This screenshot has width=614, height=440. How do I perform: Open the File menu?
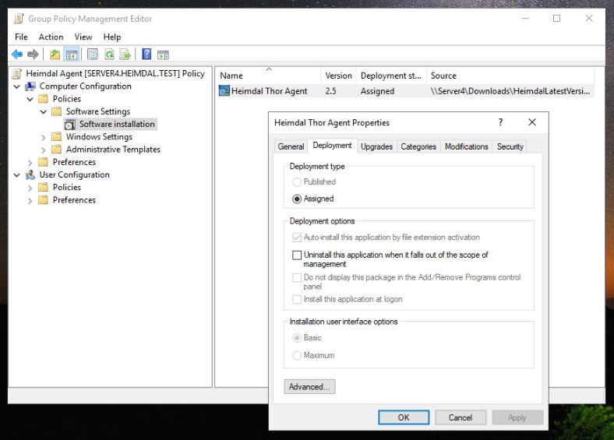[x=21, y=37]
